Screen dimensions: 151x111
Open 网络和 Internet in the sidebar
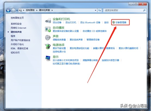(18, 28)
